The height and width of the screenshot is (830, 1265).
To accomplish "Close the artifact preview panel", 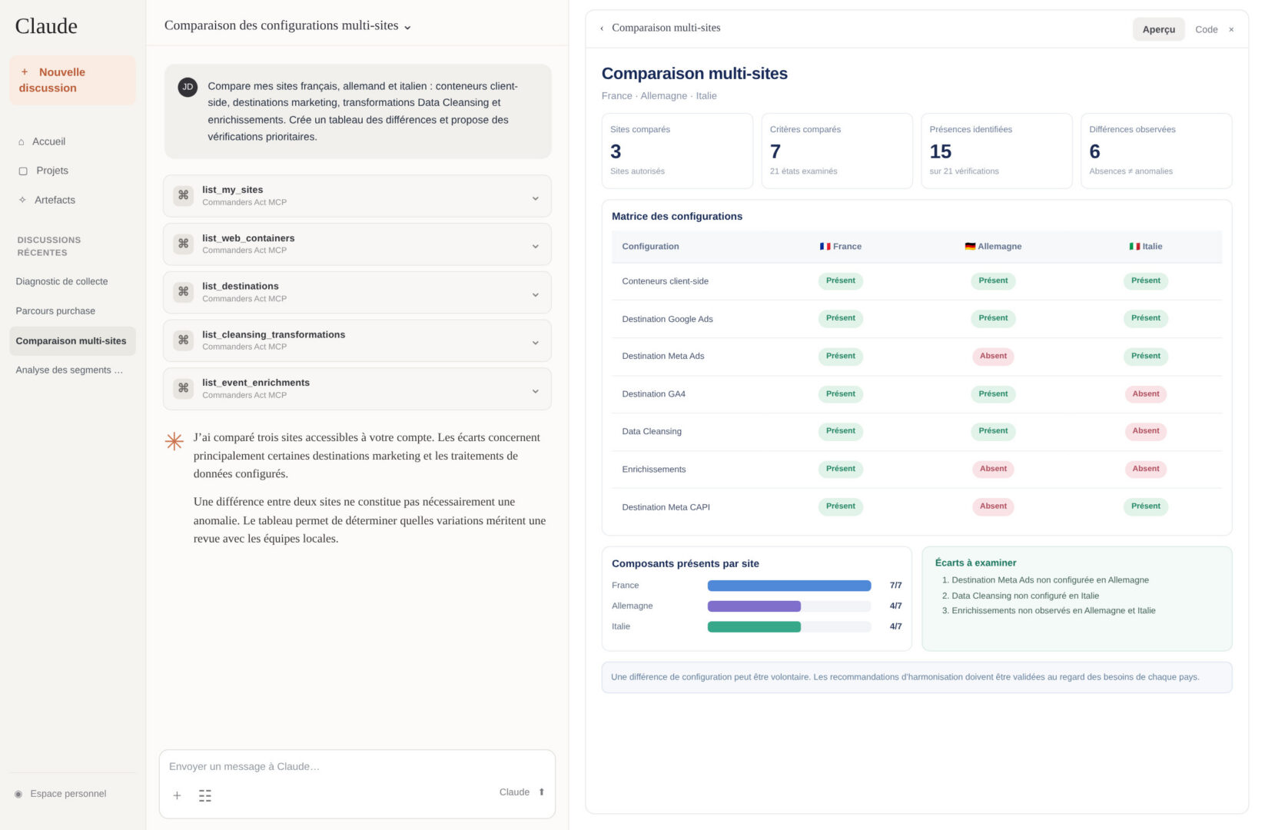I will 1231,30.
